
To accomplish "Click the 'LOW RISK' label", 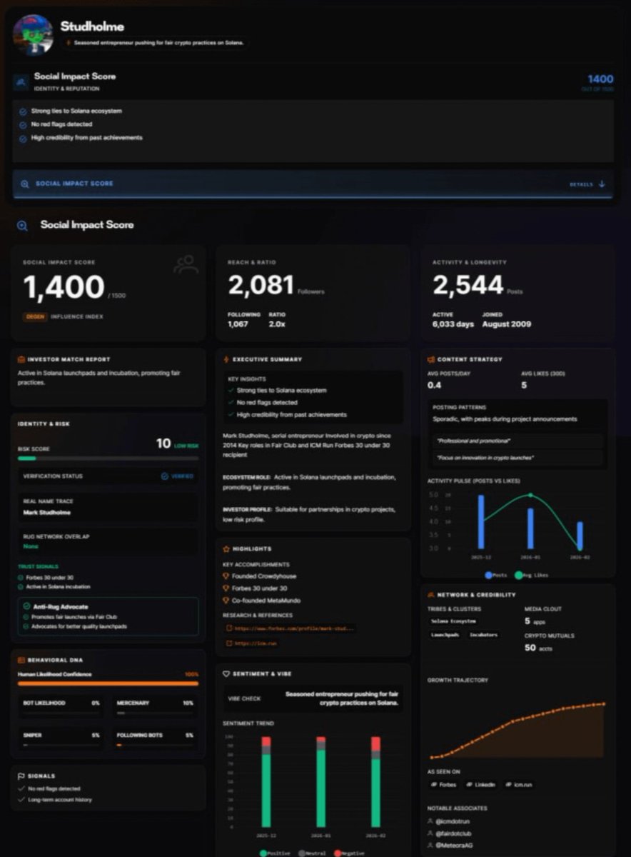I will (186, 446).
